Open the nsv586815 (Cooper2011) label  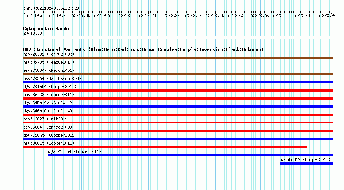pyautogui.click(x=49, y=143)
